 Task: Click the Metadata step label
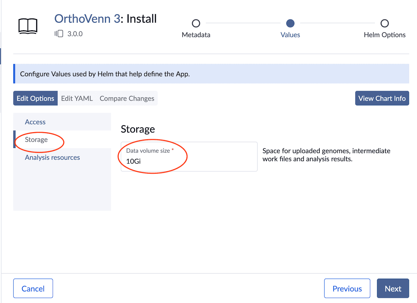click(196, 35)
